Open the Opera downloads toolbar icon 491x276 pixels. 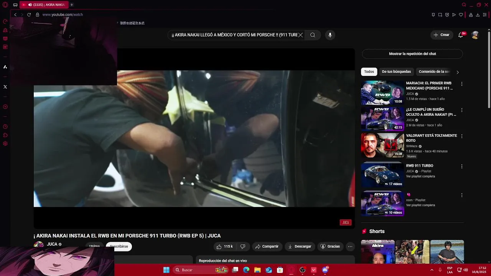coord(478,15)
